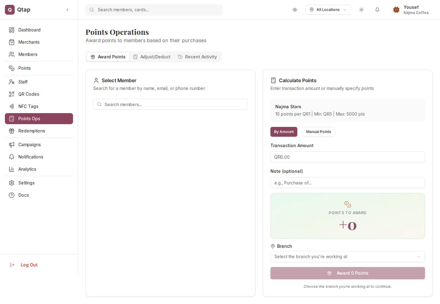The image size is (440, 304).
Task: Select the By Amount mode
Action: [284, 132]
